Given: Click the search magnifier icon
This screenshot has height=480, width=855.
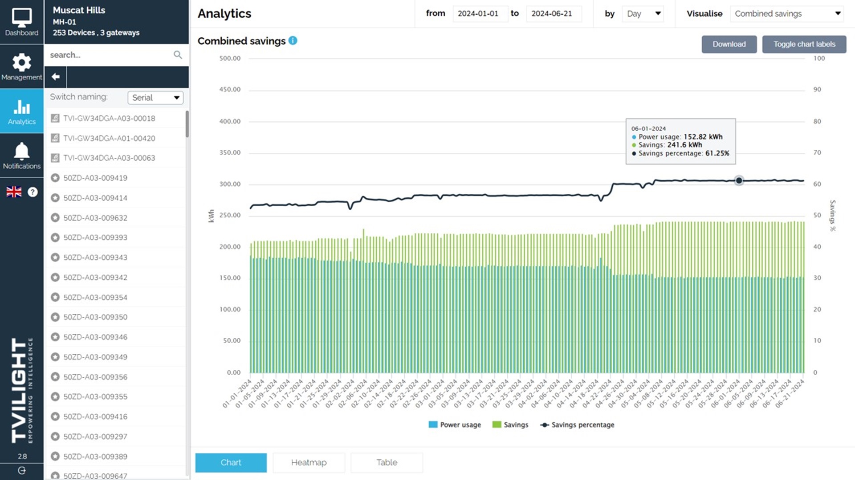Looking at the screenshot, I should click(178, 55).
